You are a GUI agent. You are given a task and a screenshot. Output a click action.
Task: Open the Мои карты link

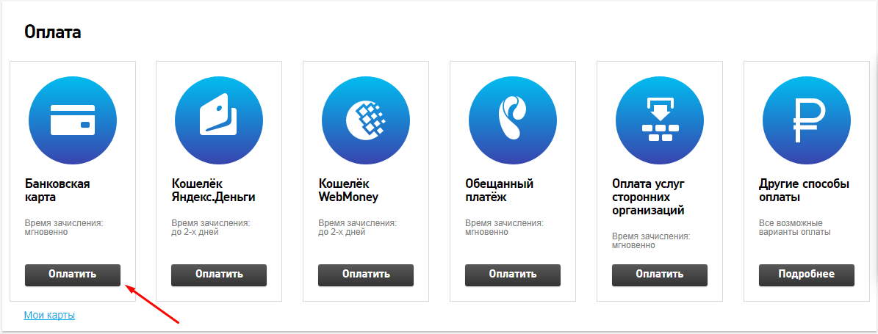pos(49,316)
